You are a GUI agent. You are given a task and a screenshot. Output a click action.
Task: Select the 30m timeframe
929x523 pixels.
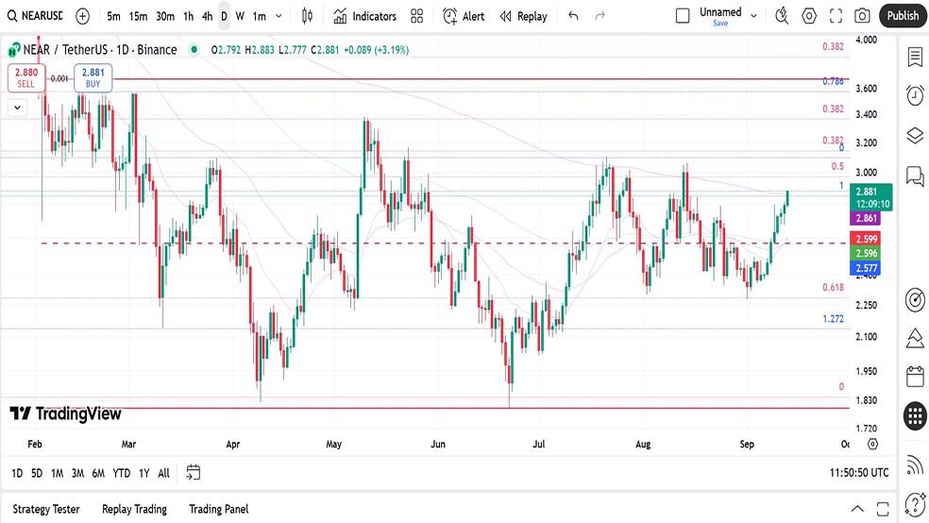pyautogui.click(x=165, y=16)
